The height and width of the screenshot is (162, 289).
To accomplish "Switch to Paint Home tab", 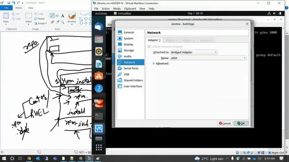I will (19, 8).
